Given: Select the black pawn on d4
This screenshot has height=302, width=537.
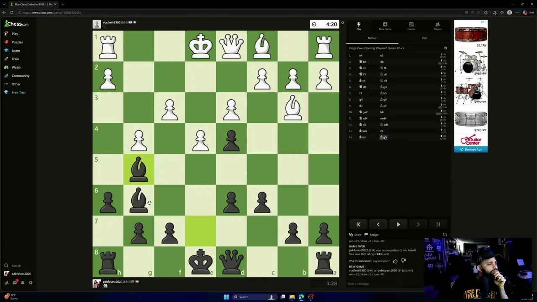Looking at the screenshot, I should 231,139.
